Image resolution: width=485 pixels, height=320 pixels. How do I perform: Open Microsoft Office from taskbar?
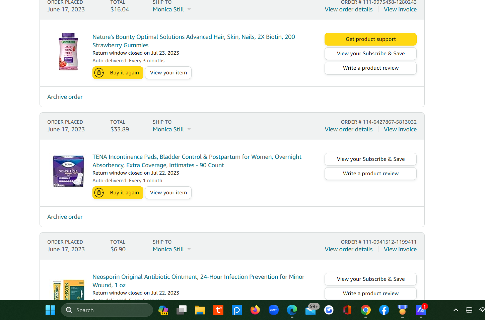point(347,310)
